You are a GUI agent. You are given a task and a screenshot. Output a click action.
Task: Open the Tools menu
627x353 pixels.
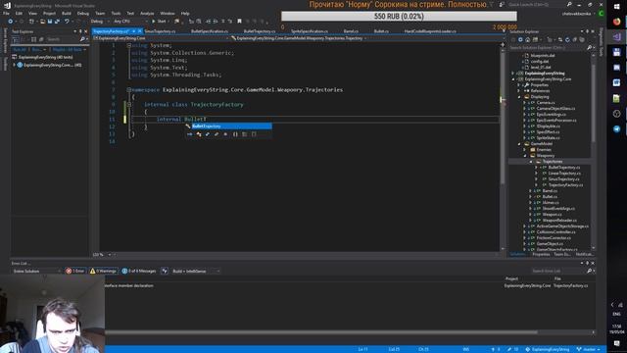pyautogui.click(x=116, y=13)
